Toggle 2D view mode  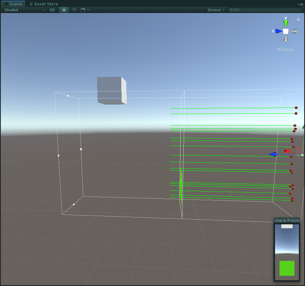click(52, 10)
